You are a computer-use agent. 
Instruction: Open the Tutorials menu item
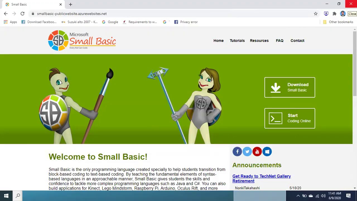[237, 41]
